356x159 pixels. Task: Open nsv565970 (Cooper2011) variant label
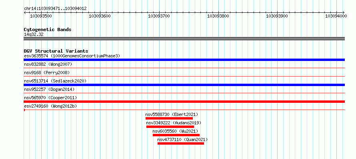pos(50,98)
